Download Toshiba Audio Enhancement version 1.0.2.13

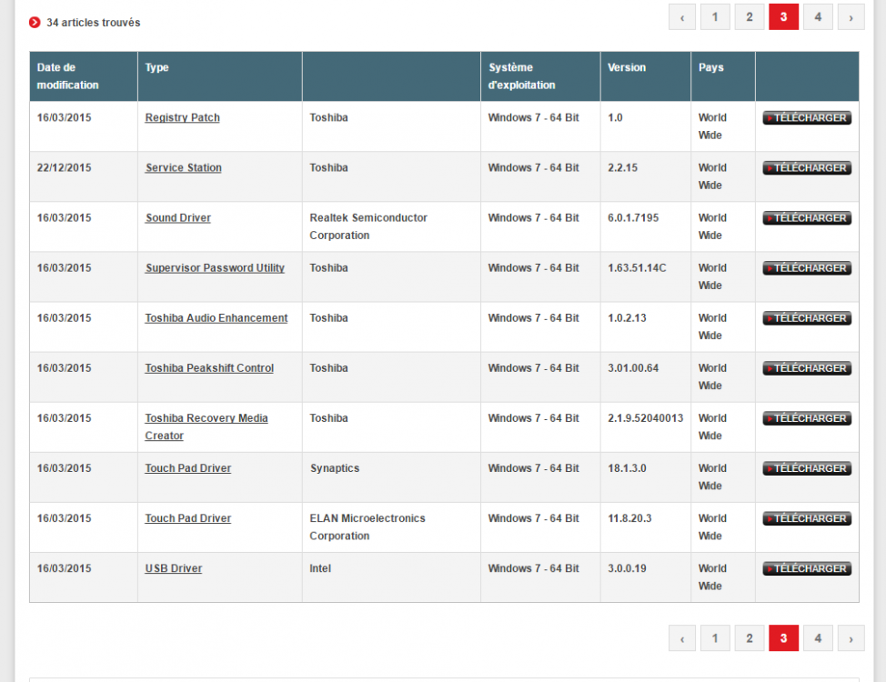807,318
